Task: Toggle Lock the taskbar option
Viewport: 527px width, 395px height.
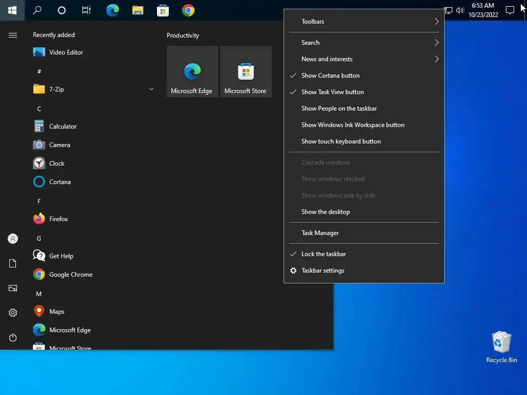Action: pos(364,254)
